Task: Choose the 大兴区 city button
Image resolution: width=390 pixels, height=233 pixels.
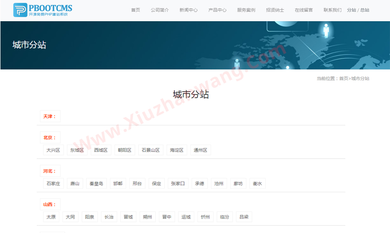Action: [x=53, y=150]
